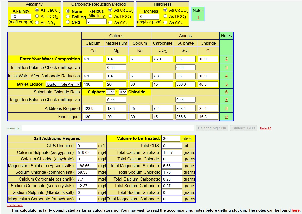Choose Boiling carbonate reduction method
The width and height of the screenshot is (302, 214).
[68, 17]
